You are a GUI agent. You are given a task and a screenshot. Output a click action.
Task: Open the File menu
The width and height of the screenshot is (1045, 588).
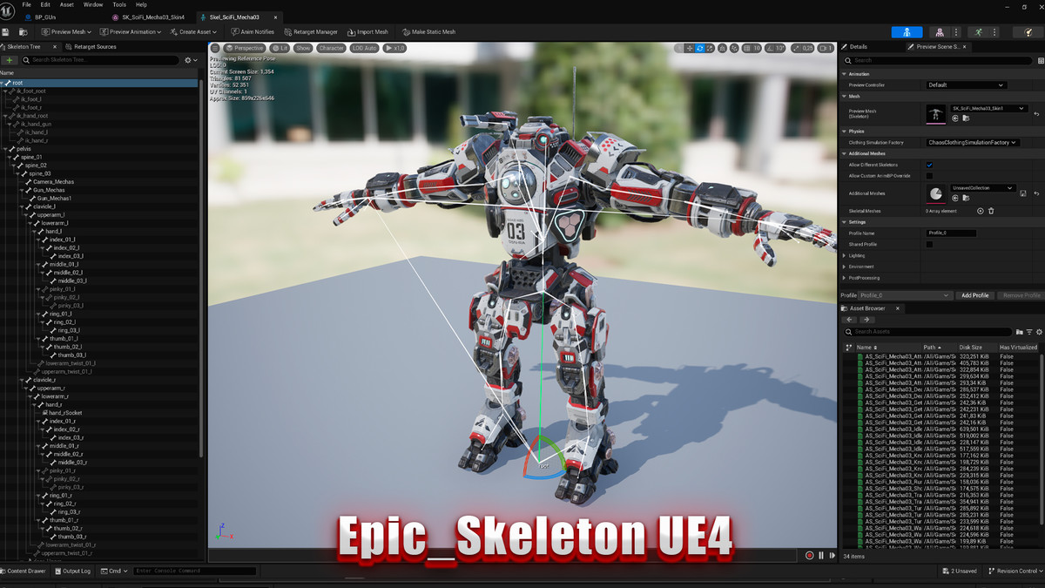(26, 4)
